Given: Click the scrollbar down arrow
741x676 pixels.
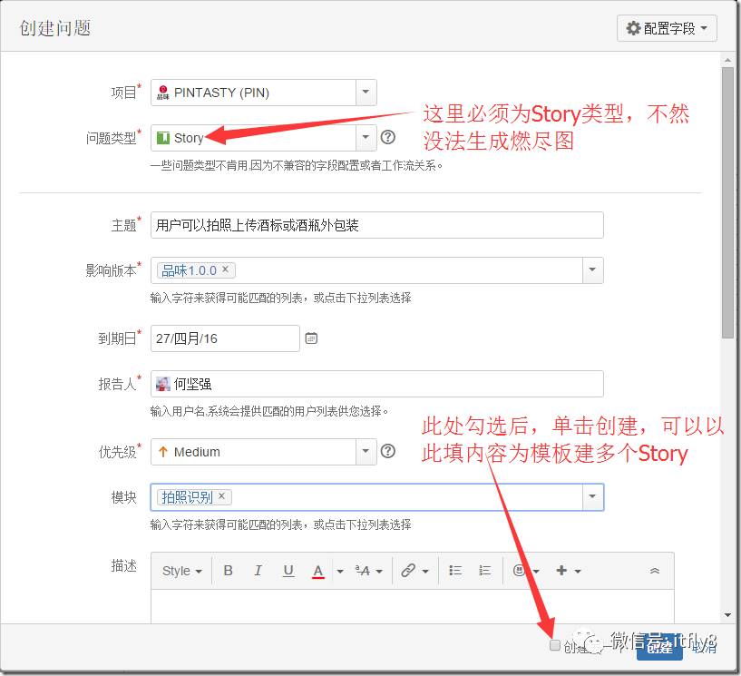Looking at the screenshot, I should [x=727, y=615].
